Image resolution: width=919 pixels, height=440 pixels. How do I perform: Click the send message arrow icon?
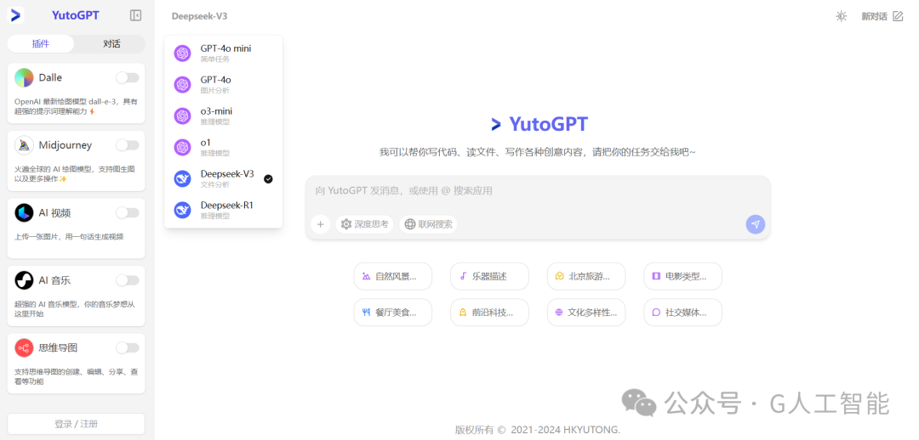click(756, 224)
